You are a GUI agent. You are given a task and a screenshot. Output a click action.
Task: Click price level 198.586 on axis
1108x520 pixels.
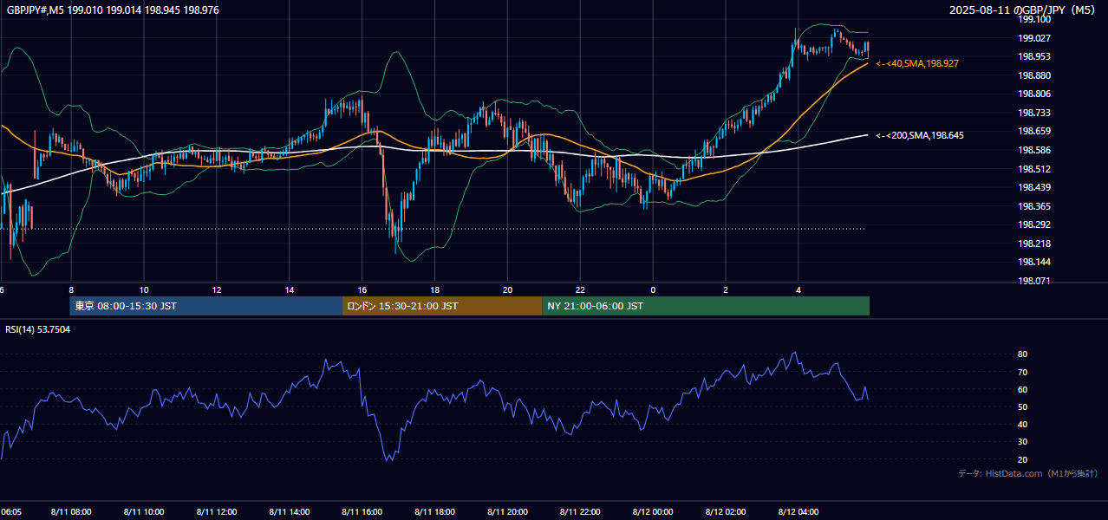click(x=1034, y=150)
